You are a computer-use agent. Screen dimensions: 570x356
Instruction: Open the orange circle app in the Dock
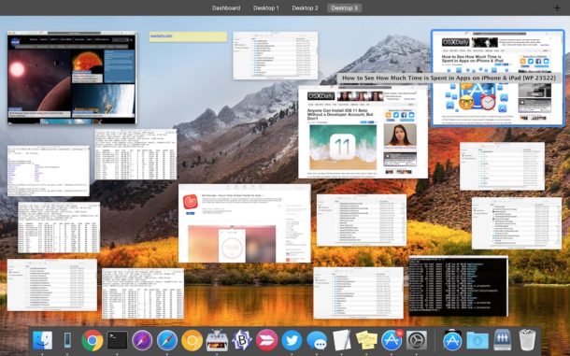(x=192, y=340)
